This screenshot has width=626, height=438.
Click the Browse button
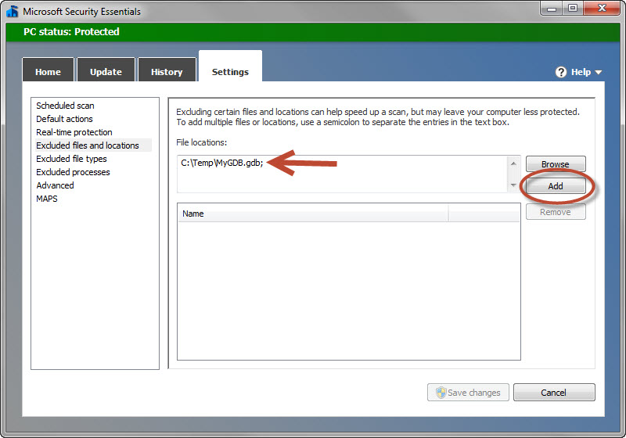coord(556,164)
